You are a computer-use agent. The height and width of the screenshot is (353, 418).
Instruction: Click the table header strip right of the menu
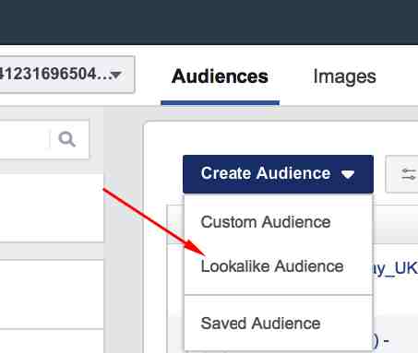click(395, 224)
